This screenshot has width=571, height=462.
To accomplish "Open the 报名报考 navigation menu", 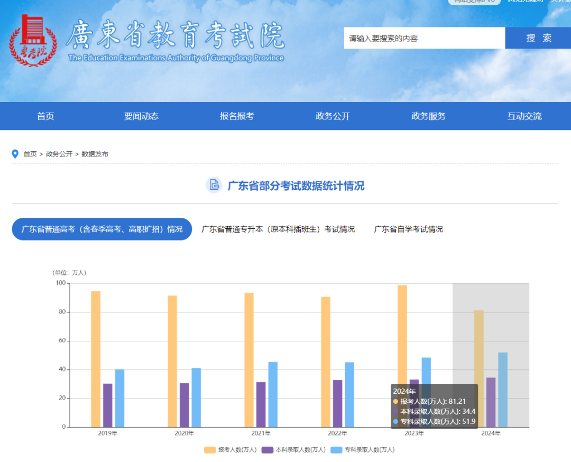I will tap(237, 116).
